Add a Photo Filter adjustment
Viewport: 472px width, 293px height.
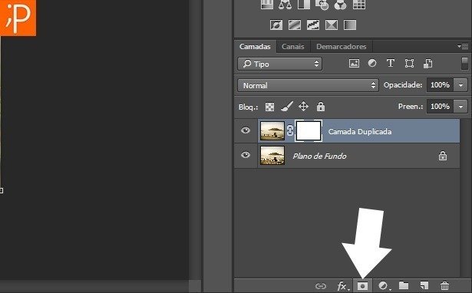(x=322, y=5)
